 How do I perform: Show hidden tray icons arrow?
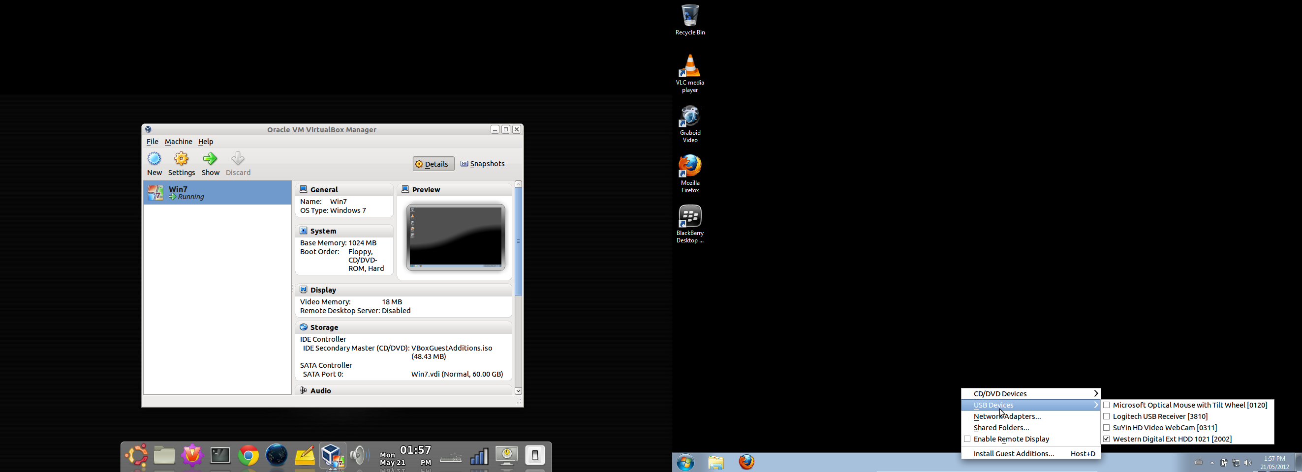tap(1212, 463)
